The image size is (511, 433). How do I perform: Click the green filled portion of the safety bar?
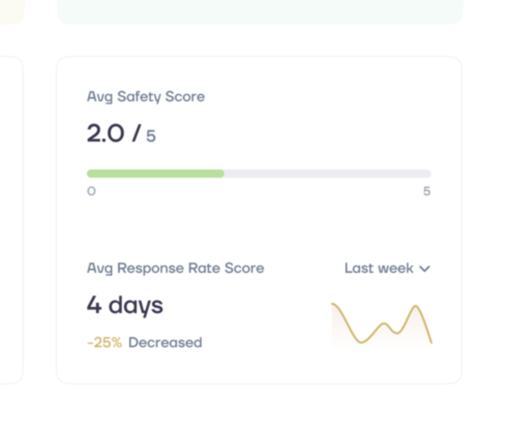coord(155,174)
